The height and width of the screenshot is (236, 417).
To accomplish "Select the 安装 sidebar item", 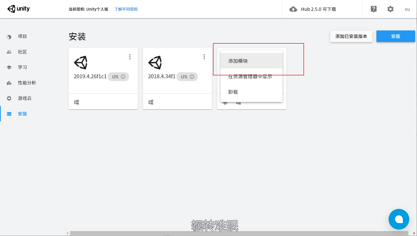I will [x=22, y=114].
